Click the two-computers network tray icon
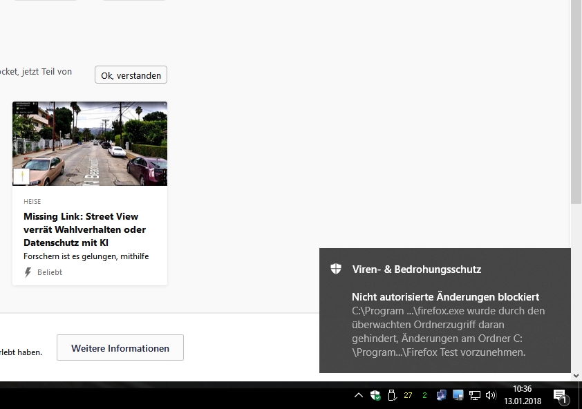This screenshot has height=409, width=582. click(441, 395)
